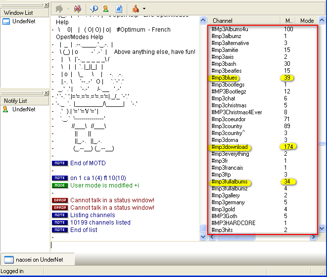
Task: Sort by the Channel column header
Action: (x=244, y=21)
